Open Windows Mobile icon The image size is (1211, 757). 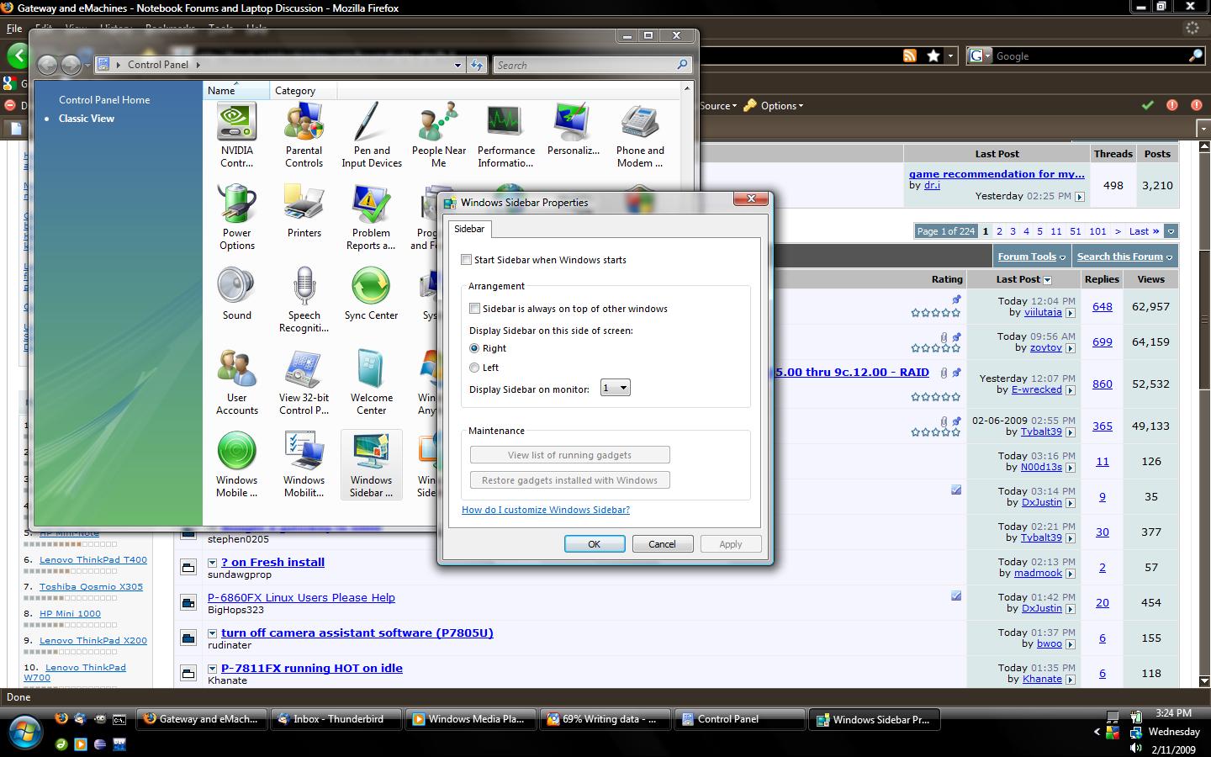236,465
